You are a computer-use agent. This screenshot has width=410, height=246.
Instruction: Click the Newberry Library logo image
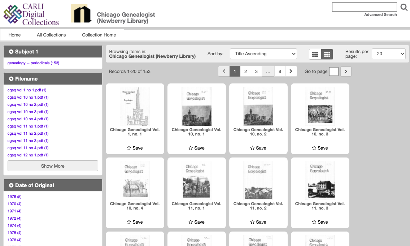point(81,14)
